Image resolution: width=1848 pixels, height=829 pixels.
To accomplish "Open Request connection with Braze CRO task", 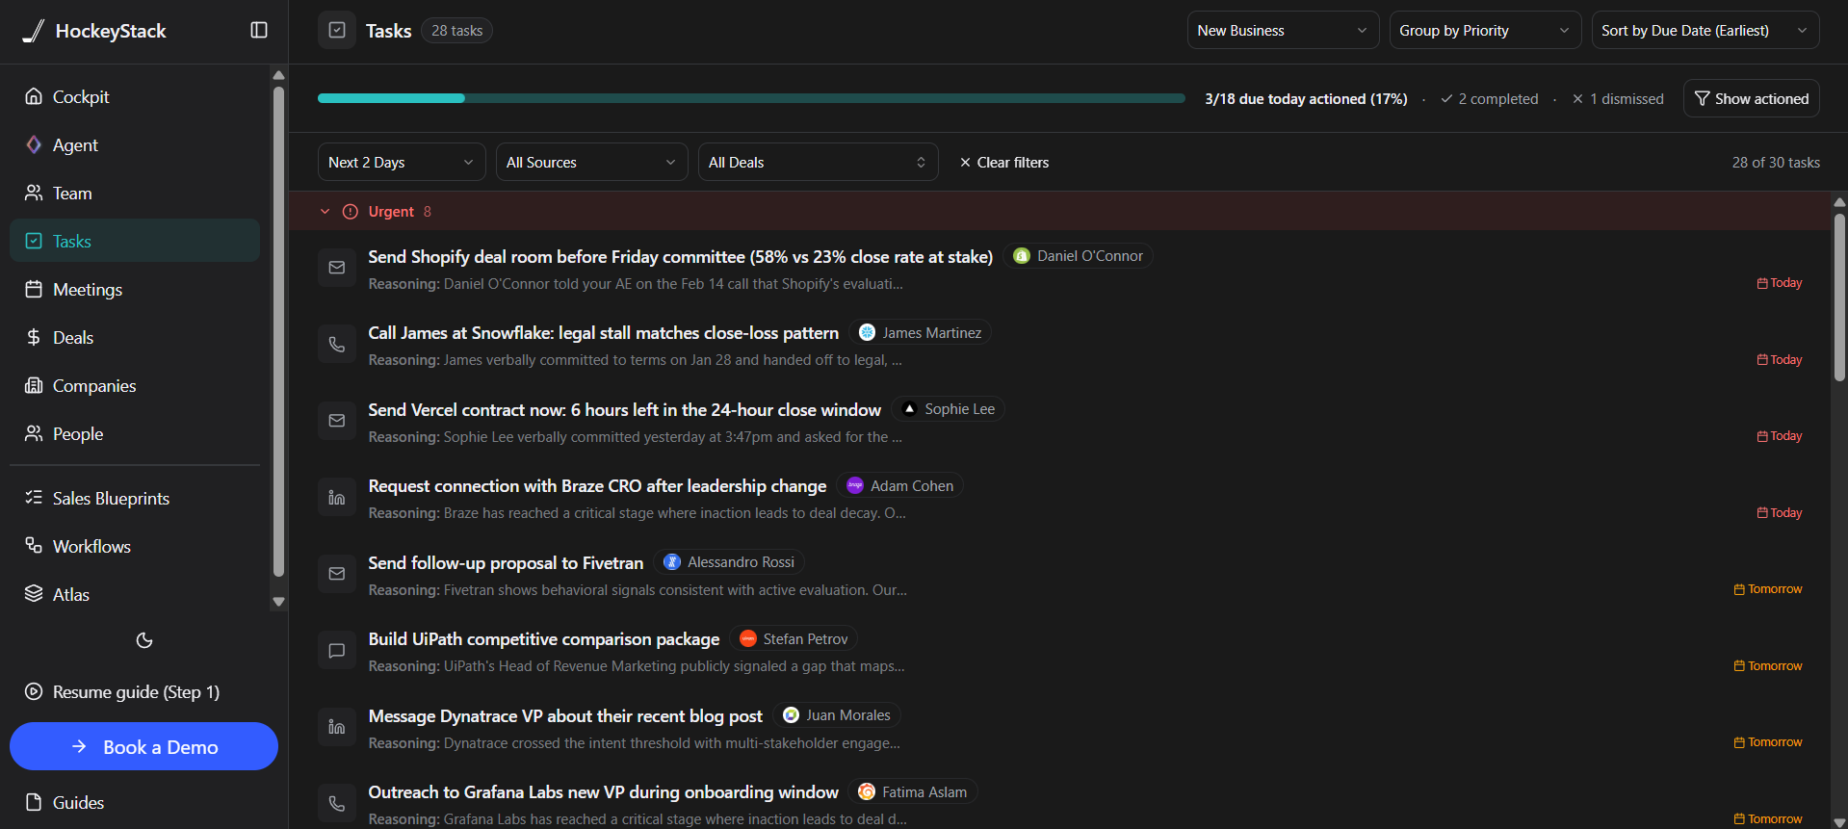I will pyautogui.click(x=597, y=485).
